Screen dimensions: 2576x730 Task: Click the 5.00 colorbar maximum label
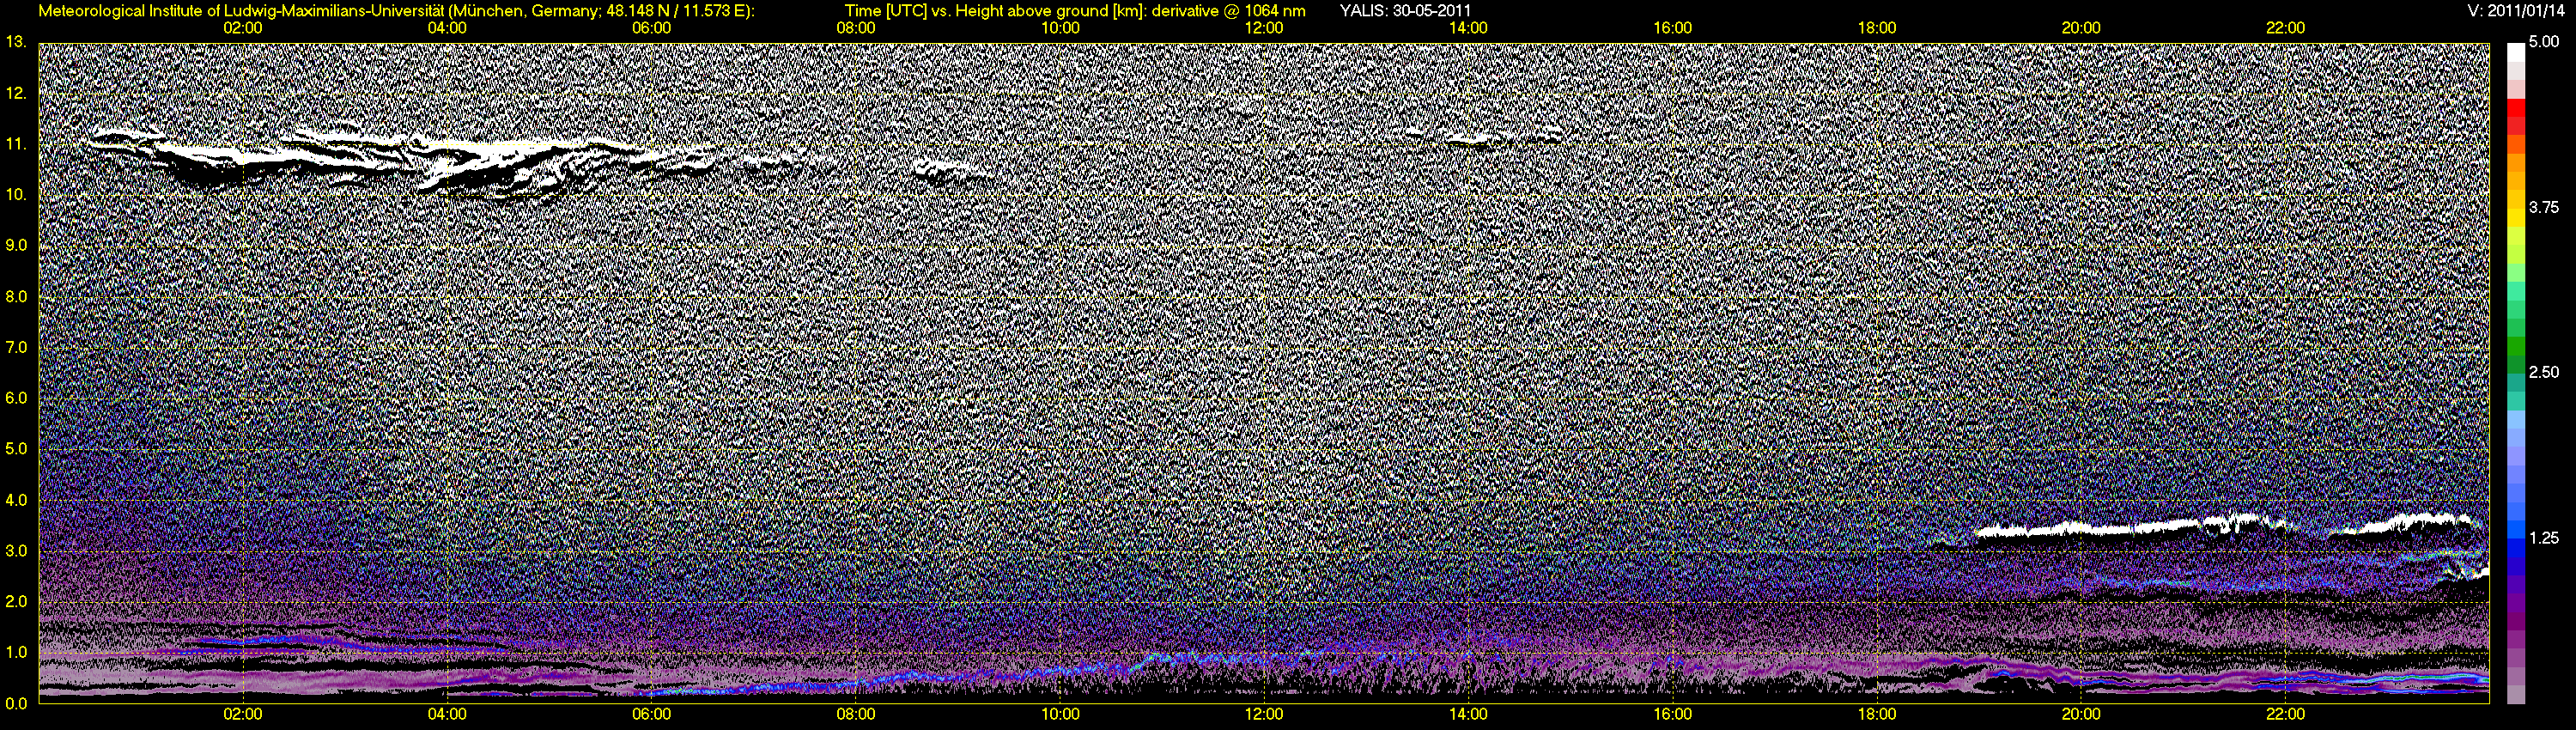tap(2545, 42)
